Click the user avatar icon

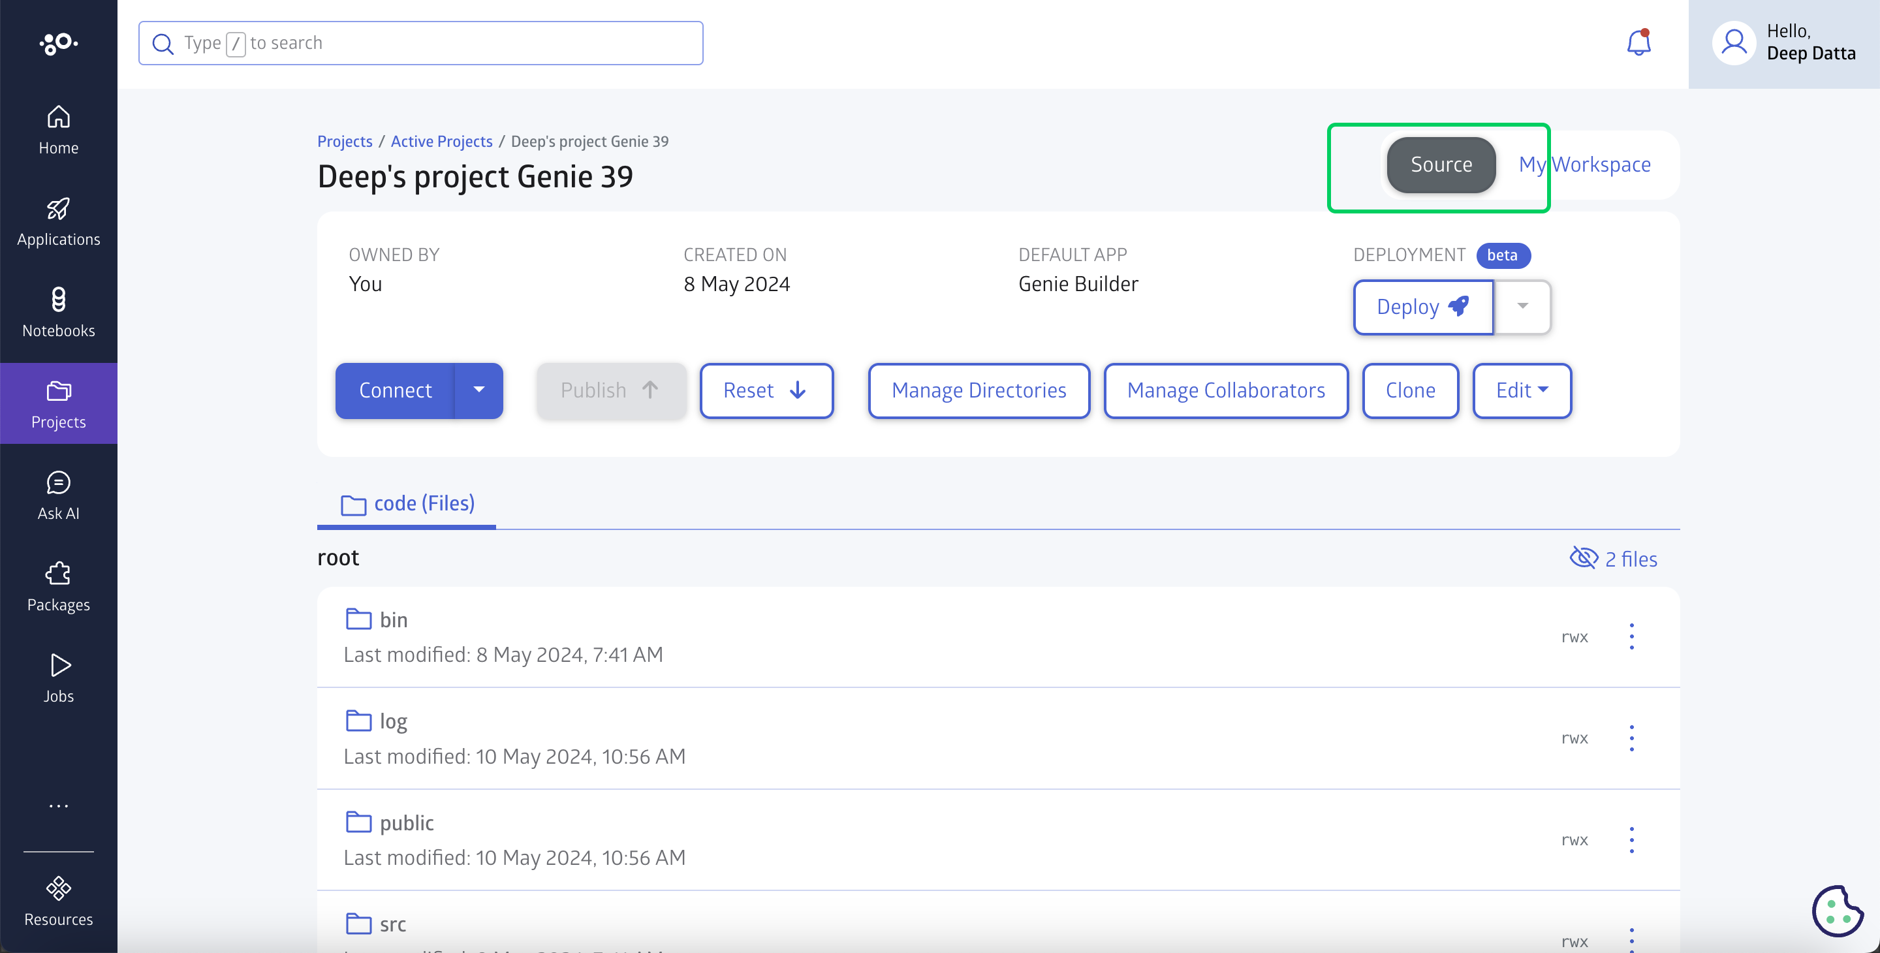[1734, 43]
